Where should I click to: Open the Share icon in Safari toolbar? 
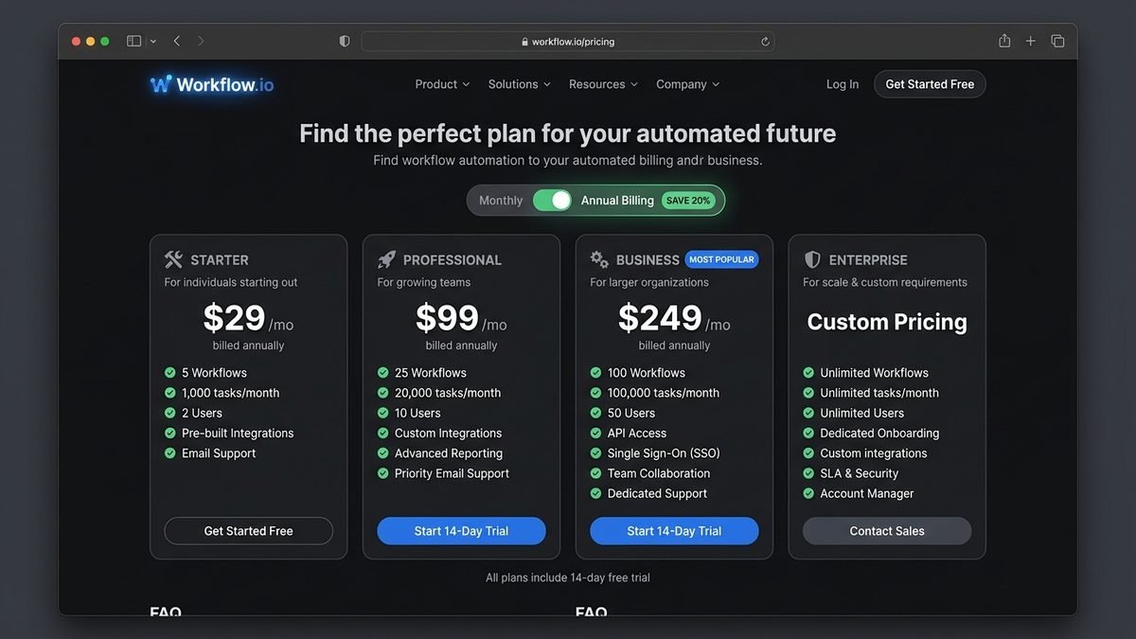point(1004,41)
